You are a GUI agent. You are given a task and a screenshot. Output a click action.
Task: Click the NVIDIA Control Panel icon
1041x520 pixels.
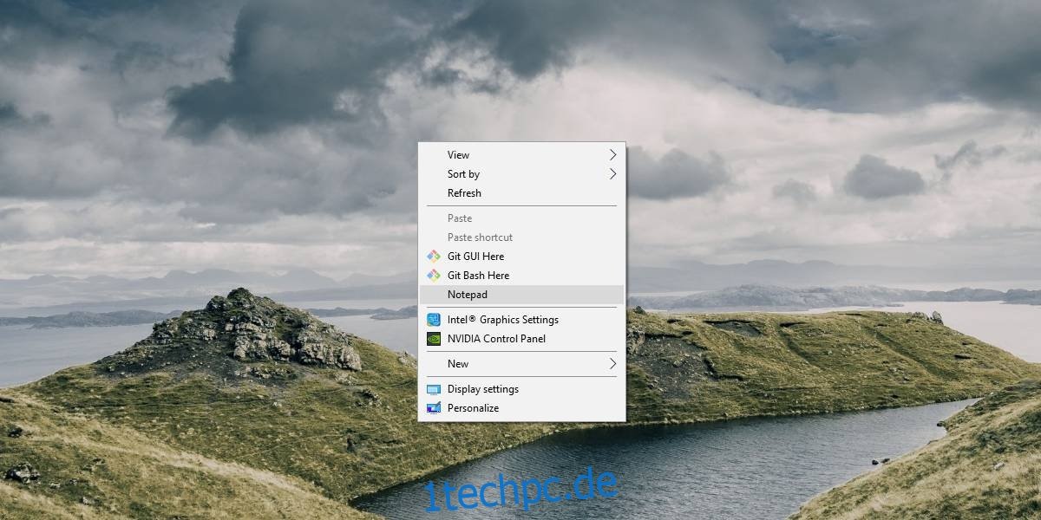point(434,339)
